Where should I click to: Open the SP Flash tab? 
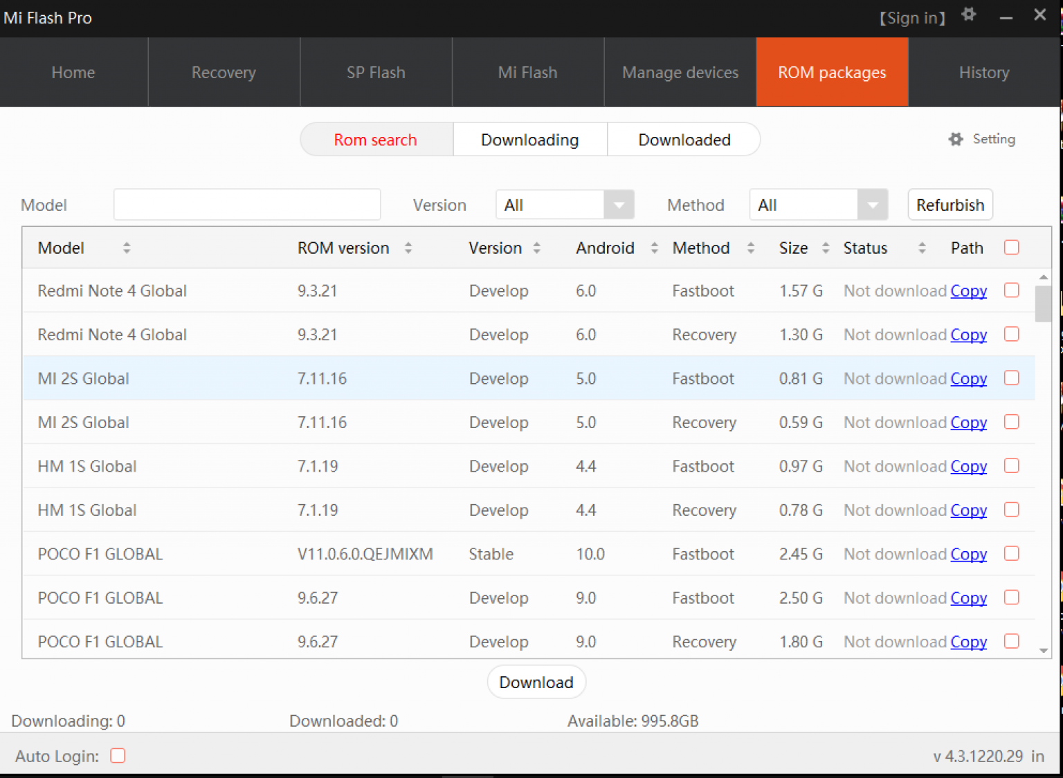tap(376, 72)
